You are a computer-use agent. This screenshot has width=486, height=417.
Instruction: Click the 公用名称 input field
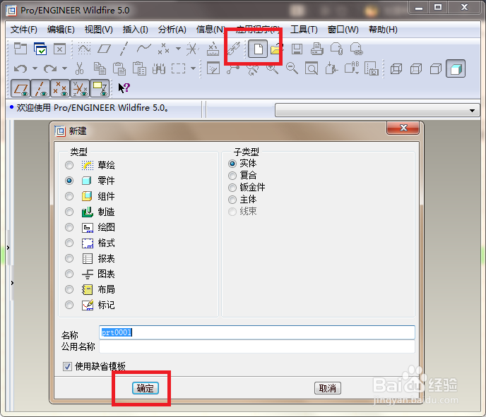pyautogui.click(x=257, y=346)
